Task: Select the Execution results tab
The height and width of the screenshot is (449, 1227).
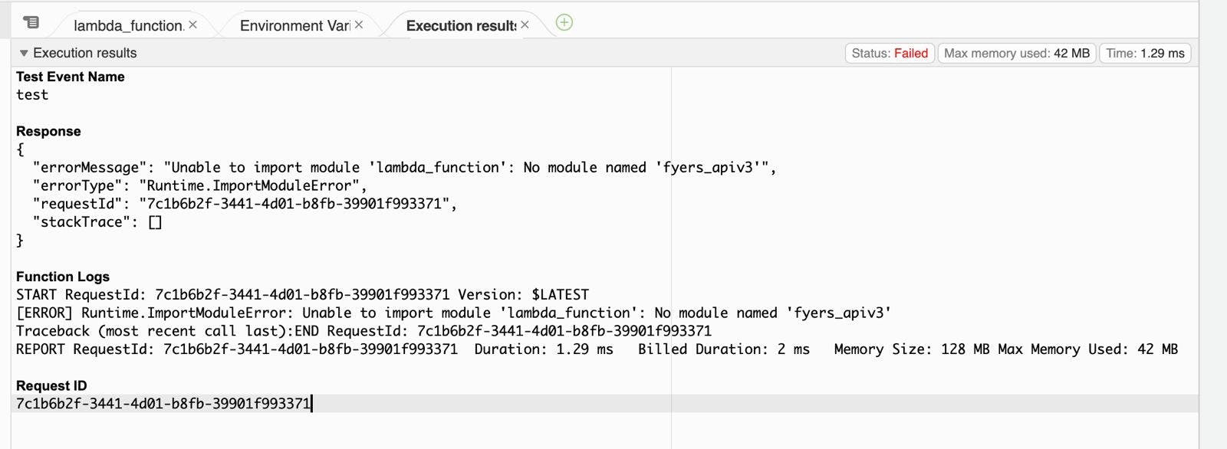Action: tap(460, 26)
